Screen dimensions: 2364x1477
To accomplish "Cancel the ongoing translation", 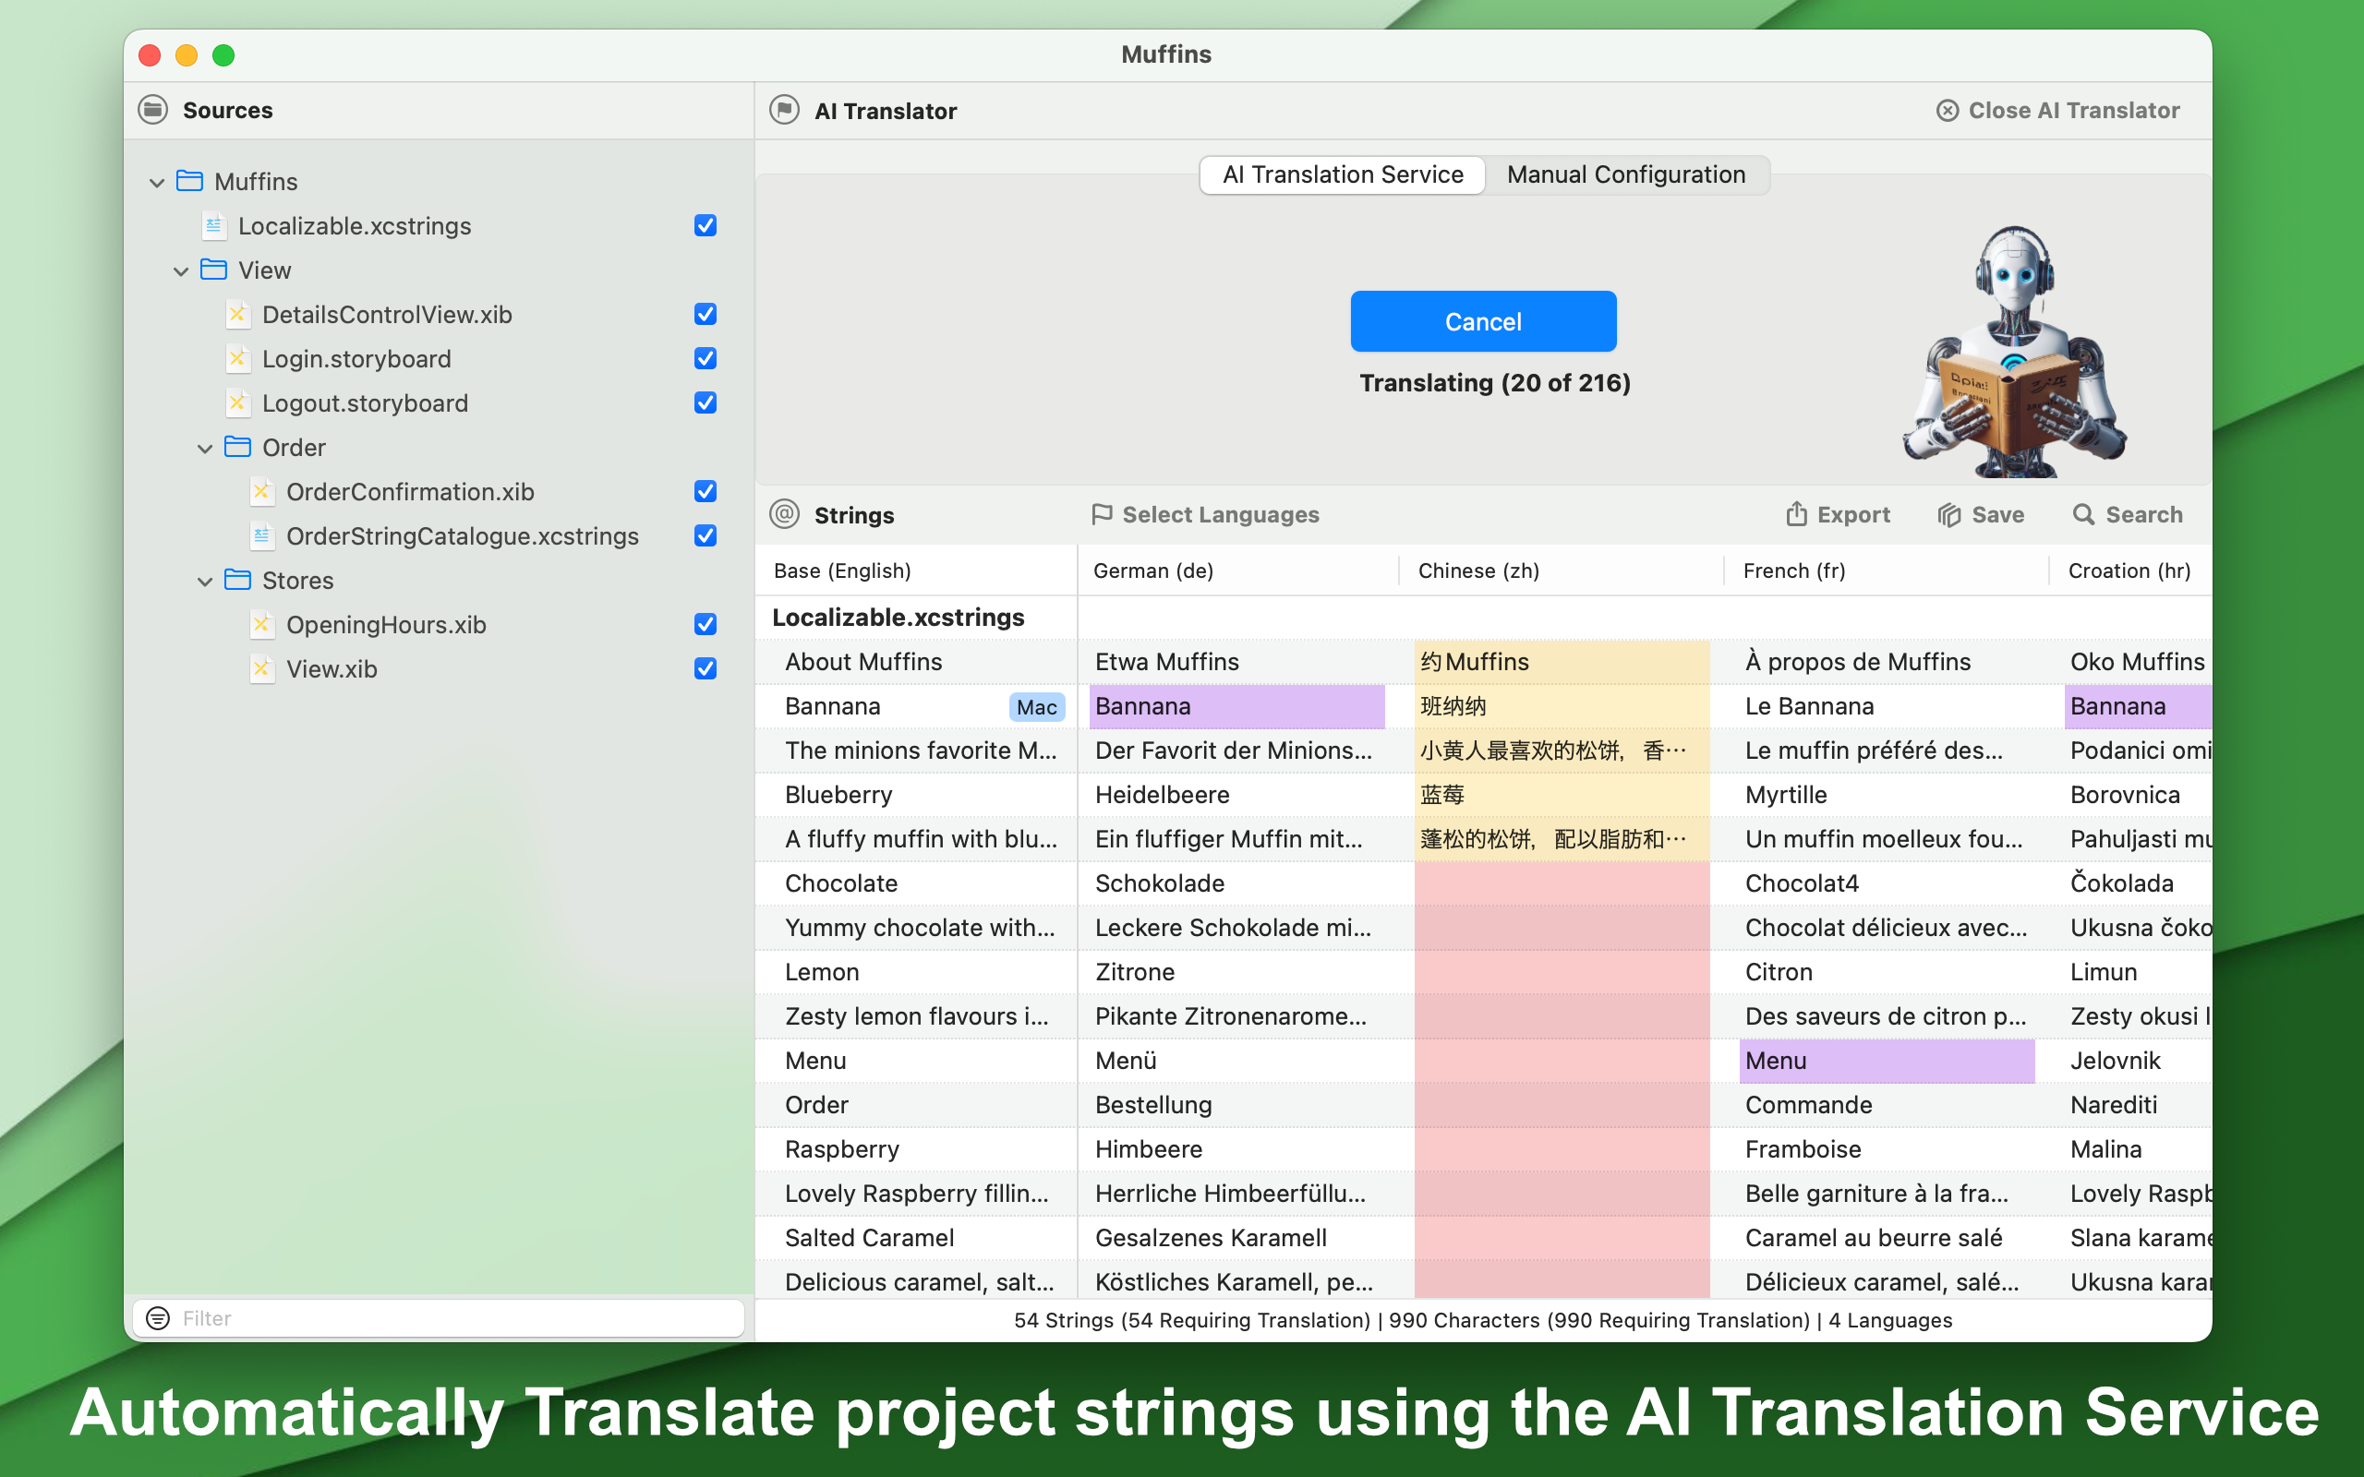I will click(x=1483, y=321).
